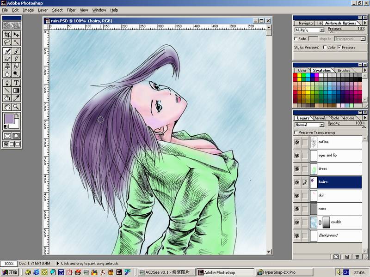The image size is (370, 277).
Task: Select the Line tool
Action: (x=7, y=90)
